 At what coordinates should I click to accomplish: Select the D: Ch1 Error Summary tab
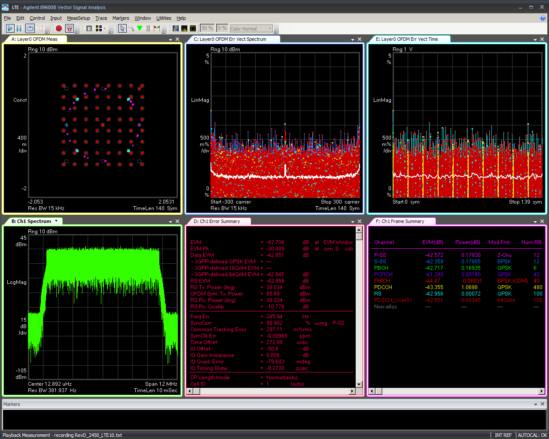[217, 221]
